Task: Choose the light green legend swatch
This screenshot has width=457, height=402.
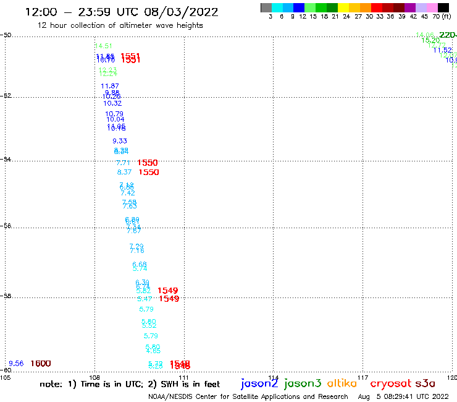Action: (x=310, y=7)
